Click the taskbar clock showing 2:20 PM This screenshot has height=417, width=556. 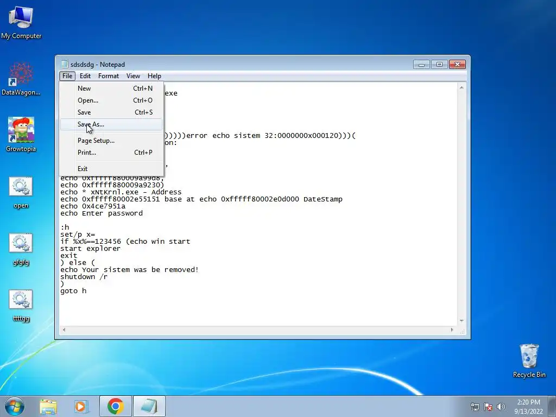coord(528,407)
